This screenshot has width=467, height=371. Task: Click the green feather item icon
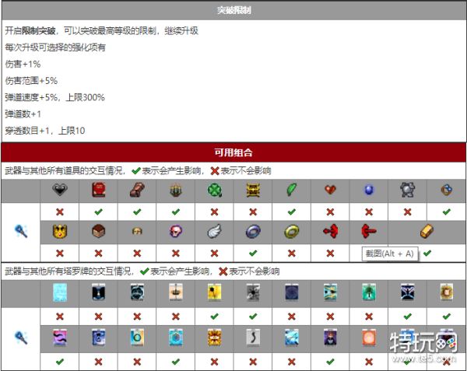[x=290, y=191]
